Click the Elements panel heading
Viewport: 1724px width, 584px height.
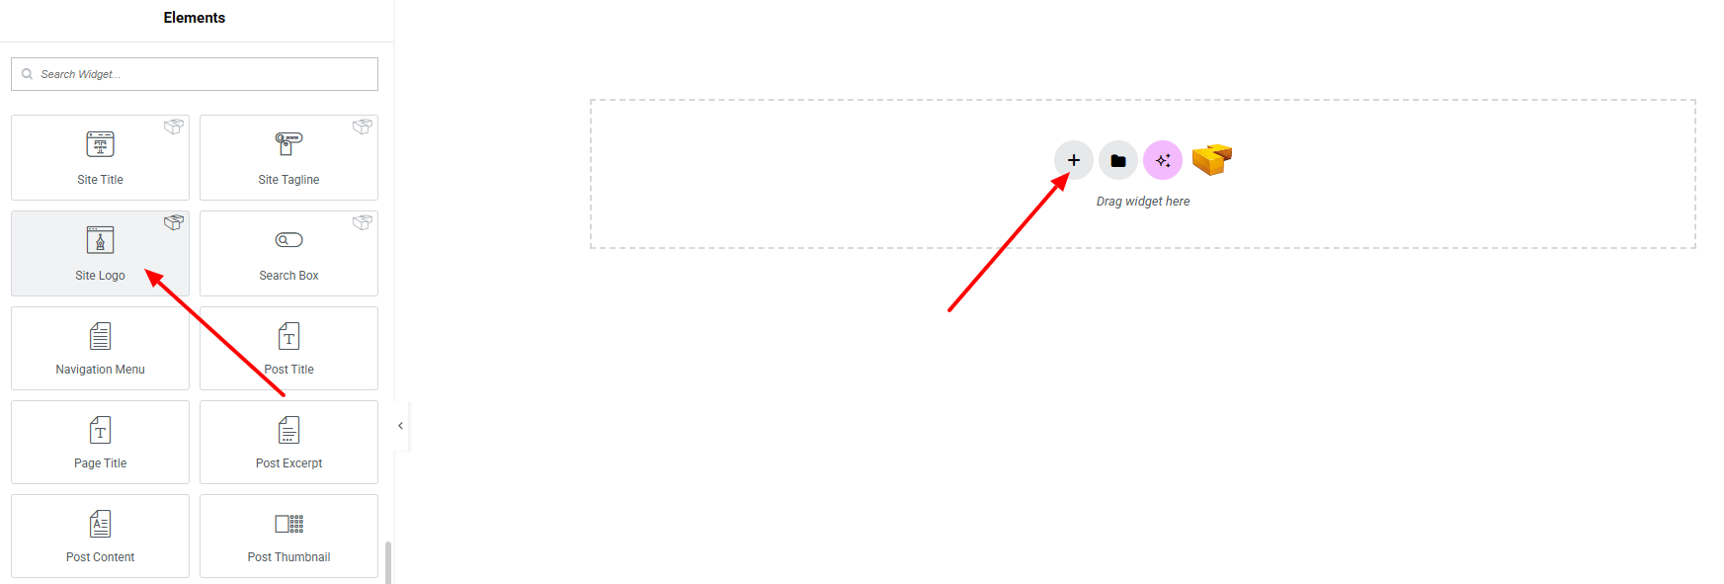tap(195, 18)
